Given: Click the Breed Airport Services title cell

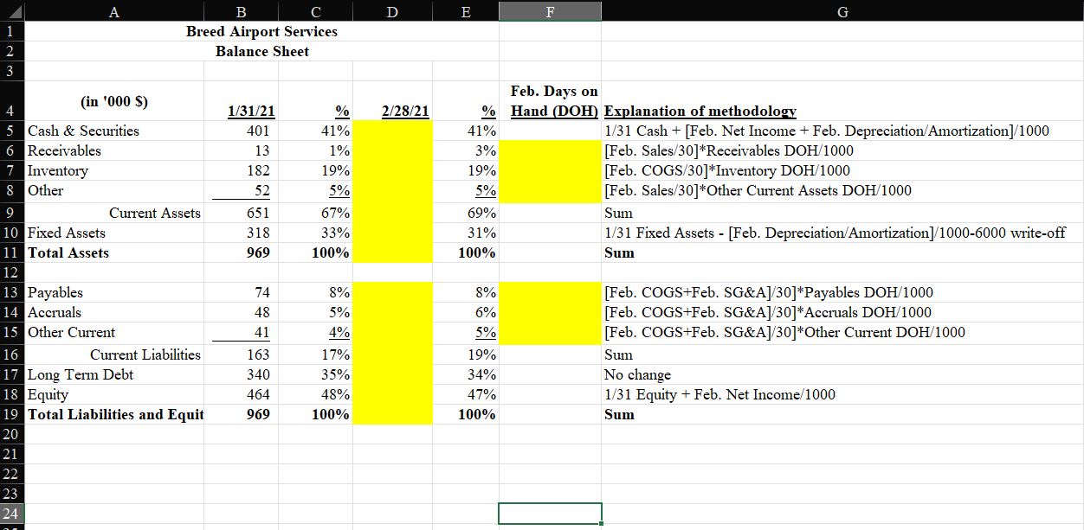Looking at the screenshot, I should [x=262, y=31].
